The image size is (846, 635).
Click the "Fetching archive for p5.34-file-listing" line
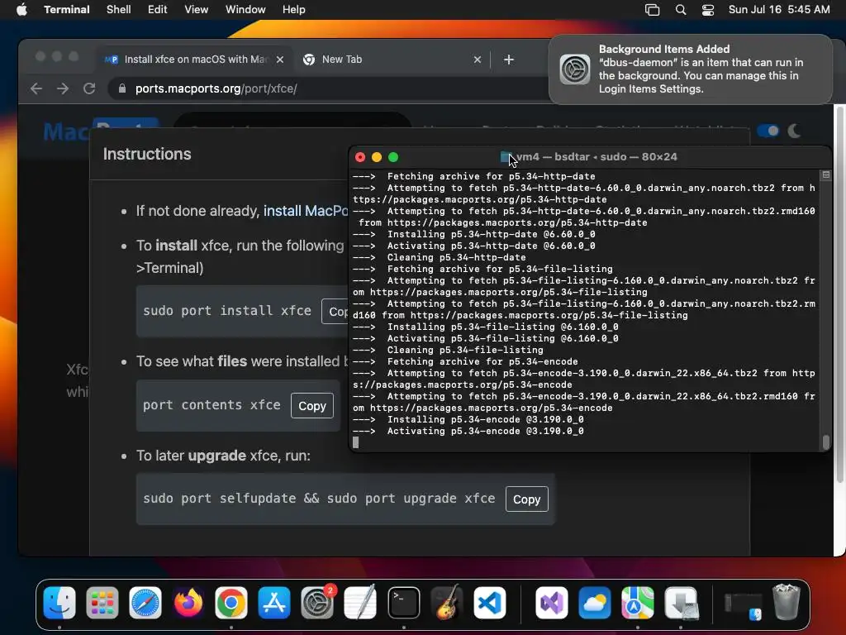coord(482,269)
